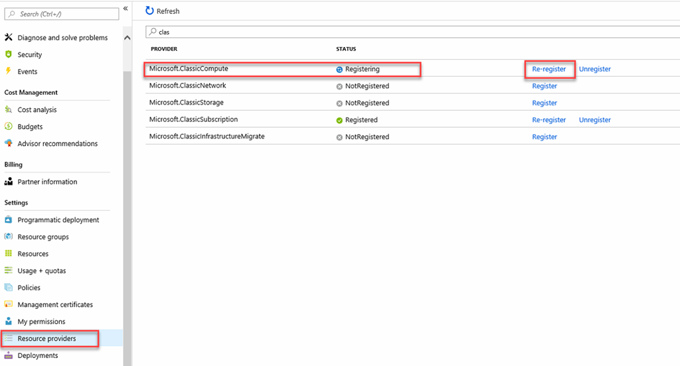Viewport: 680px width, 366px height.
Task: Click the Security shield icon
Action: 8,54
